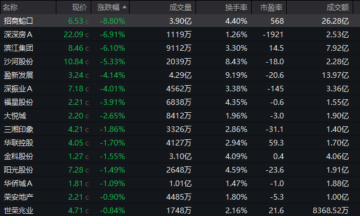This screenshot has height=216, width=360.
Task: Sort by the 现价 column header
Action: click(x=79, y=7)
